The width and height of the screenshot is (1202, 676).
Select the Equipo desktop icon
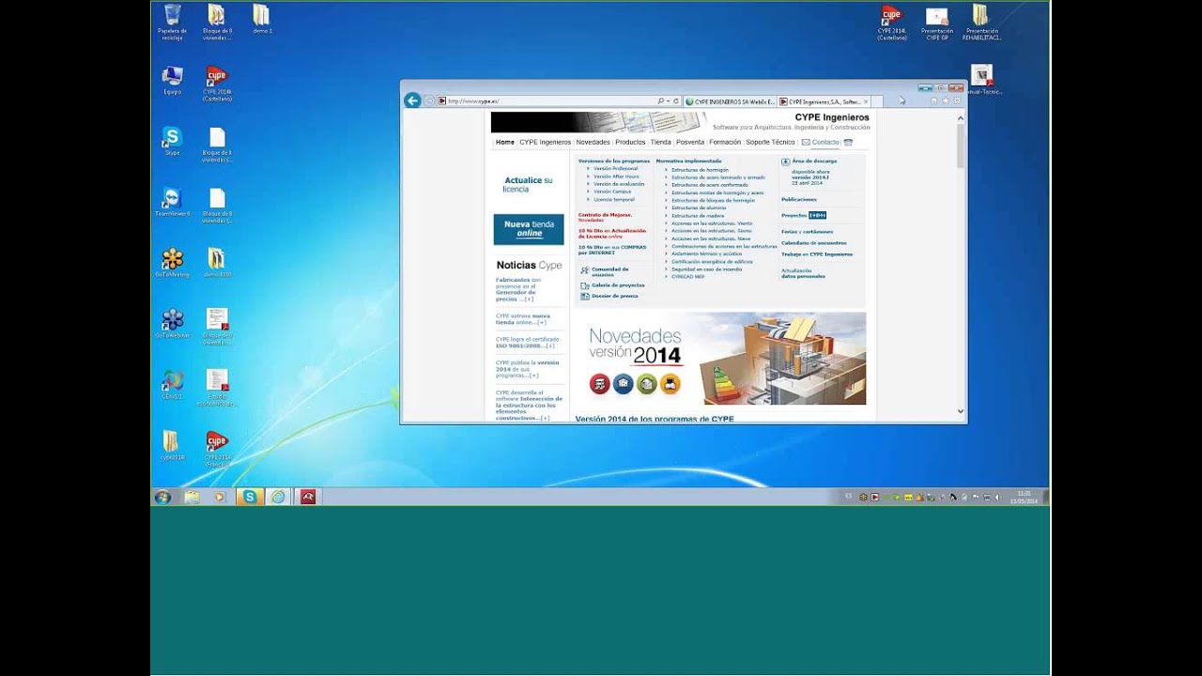172,81
